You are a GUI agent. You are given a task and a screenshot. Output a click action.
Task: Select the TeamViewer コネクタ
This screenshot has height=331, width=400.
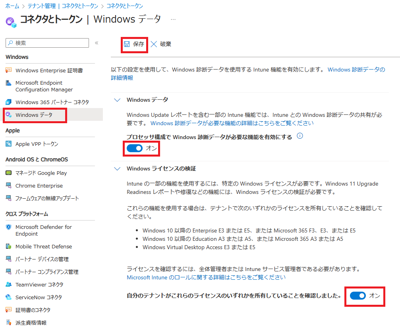39,285
